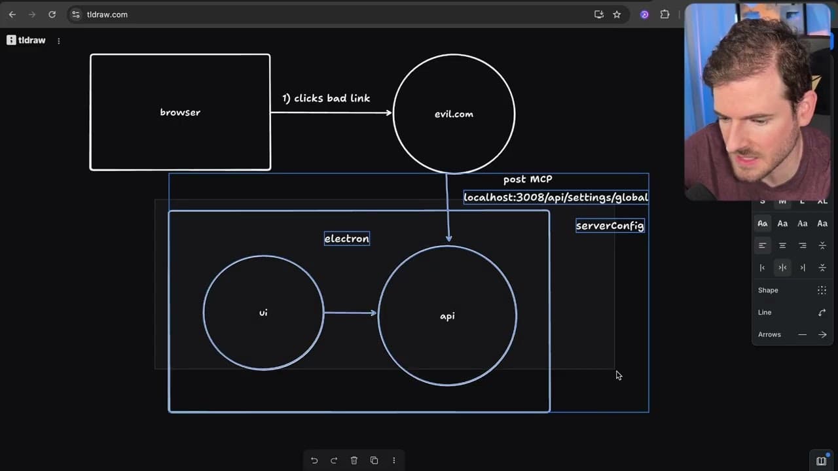The image size is (838, 471).
Task: Open more actions menu in bottom toolbar
Action: (x=393, y=461)
